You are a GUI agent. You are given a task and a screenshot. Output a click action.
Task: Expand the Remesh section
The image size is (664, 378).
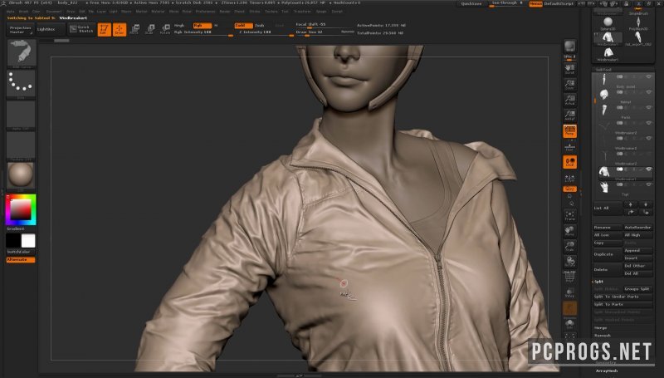(603, 335)
